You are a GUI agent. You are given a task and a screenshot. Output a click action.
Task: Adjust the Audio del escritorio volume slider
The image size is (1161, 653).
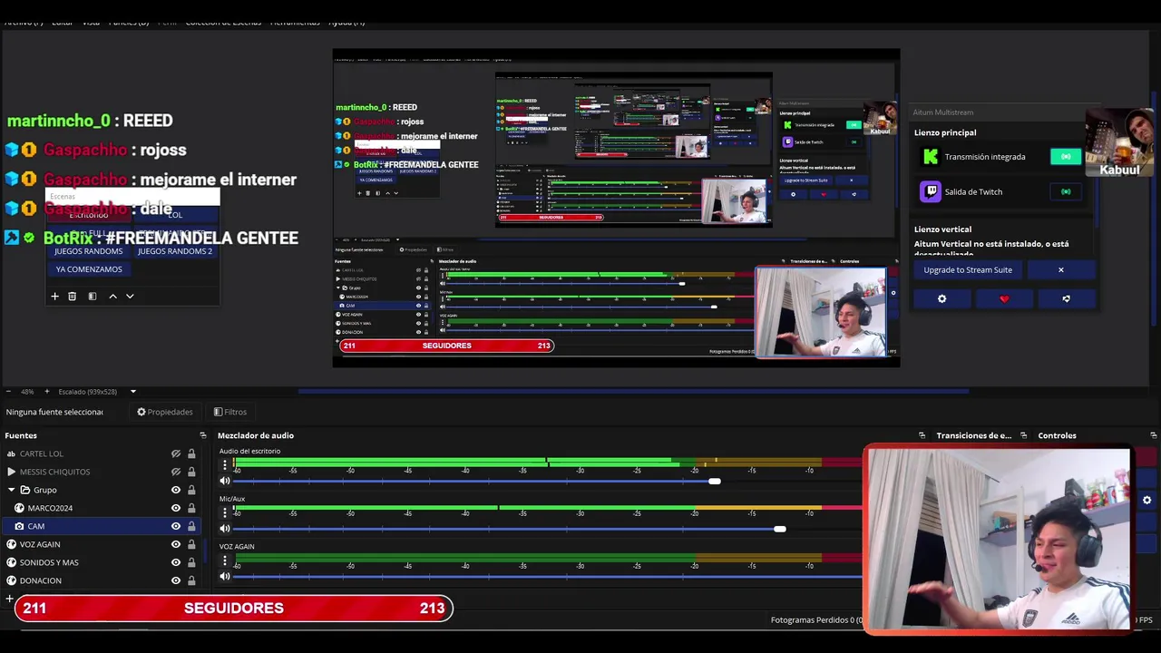coord(715,482)
